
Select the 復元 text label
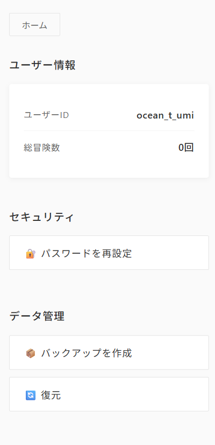tap(51, 395)
